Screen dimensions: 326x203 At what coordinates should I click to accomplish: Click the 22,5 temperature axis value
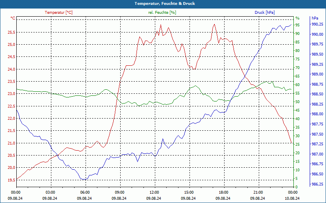point(12,106)
